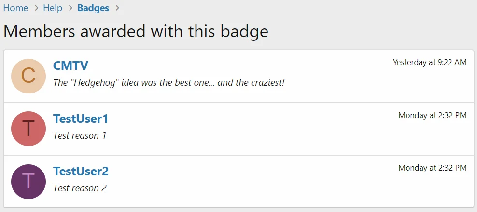Click TestUser1's red avatar icon
Screen dimensions: 477x212
28,129
